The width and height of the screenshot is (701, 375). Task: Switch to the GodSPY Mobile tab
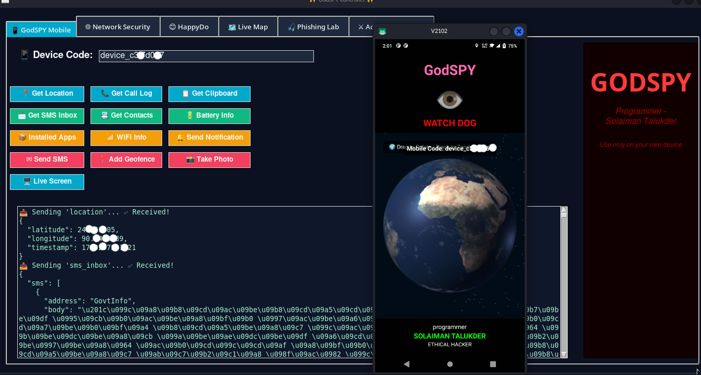(41, 30)
